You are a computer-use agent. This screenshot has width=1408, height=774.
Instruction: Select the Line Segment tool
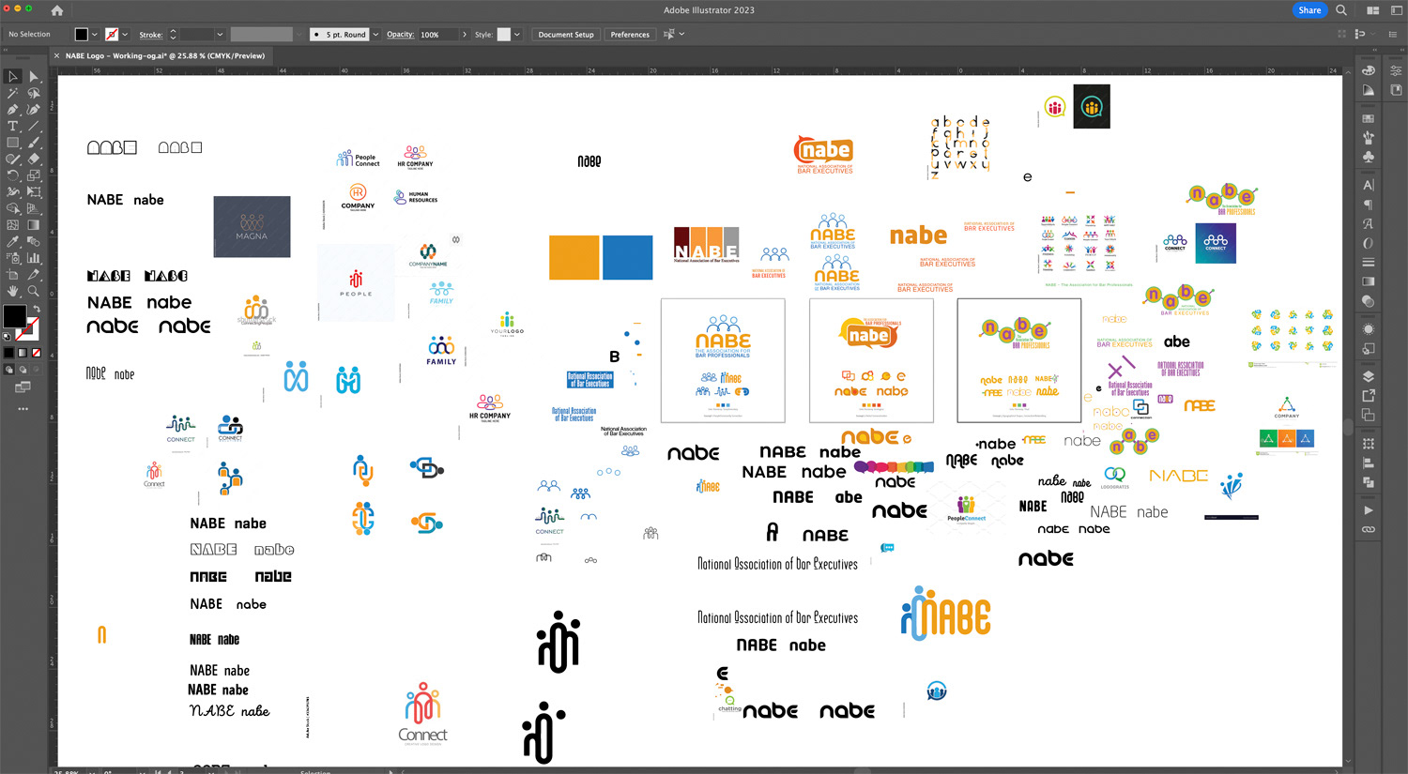click(34, 127)
